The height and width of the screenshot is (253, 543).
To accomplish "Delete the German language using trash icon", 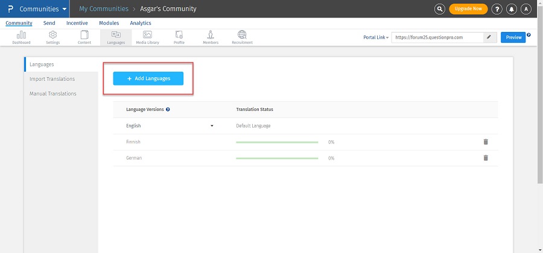I will [486, 158].
